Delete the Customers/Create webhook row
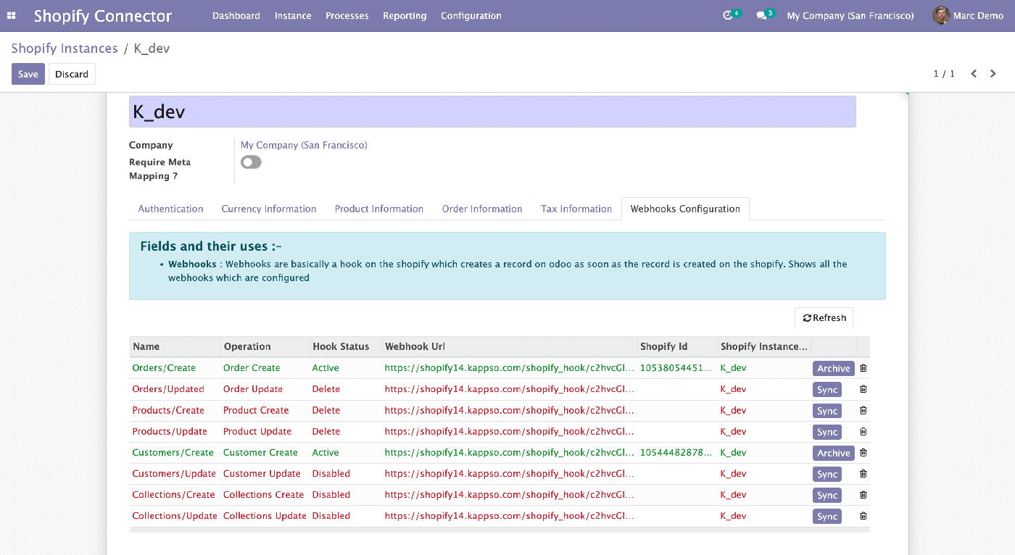Viewport: 1015px width, 555px height. coord(863,452)
